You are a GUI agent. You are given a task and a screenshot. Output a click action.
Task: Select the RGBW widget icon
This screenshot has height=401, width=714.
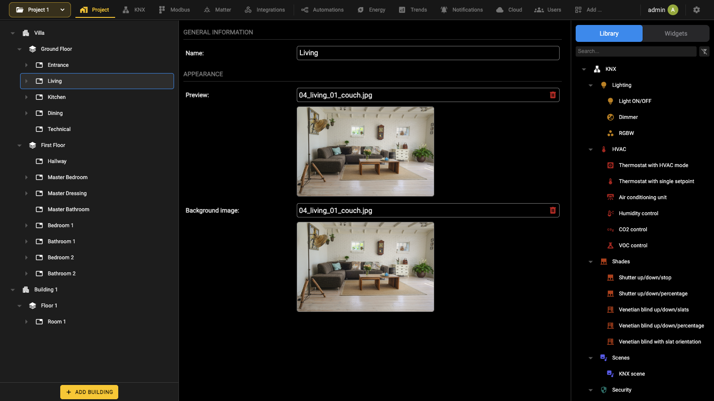tap(610, 133)
